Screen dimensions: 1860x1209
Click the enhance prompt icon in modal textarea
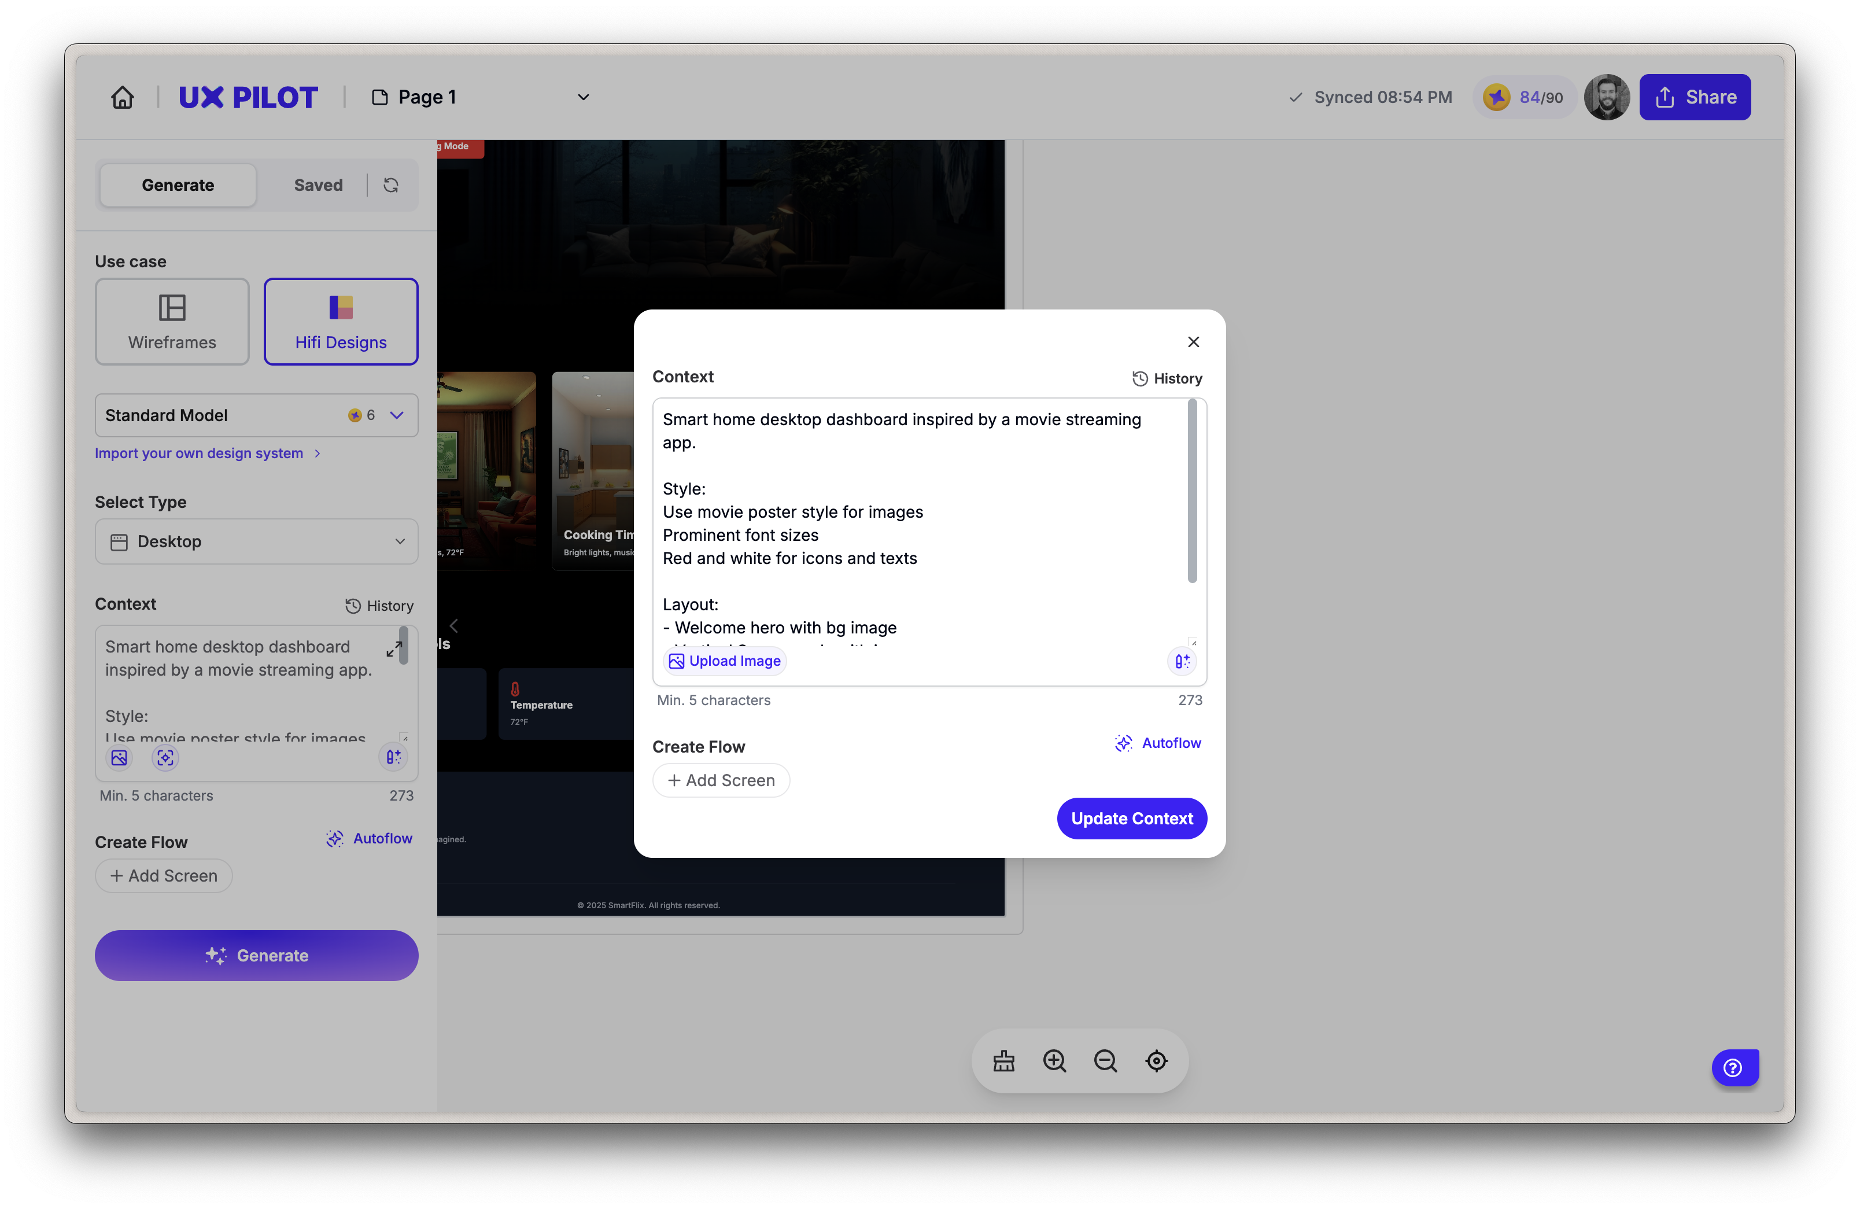click(1182, 661)
